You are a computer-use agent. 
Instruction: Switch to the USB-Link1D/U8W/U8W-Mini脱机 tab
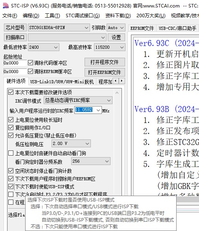tap(62, 81)
